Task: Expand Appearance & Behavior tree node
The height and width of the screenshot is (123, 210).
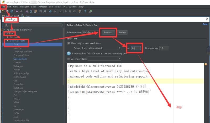Action: click(x=4, y=30)
